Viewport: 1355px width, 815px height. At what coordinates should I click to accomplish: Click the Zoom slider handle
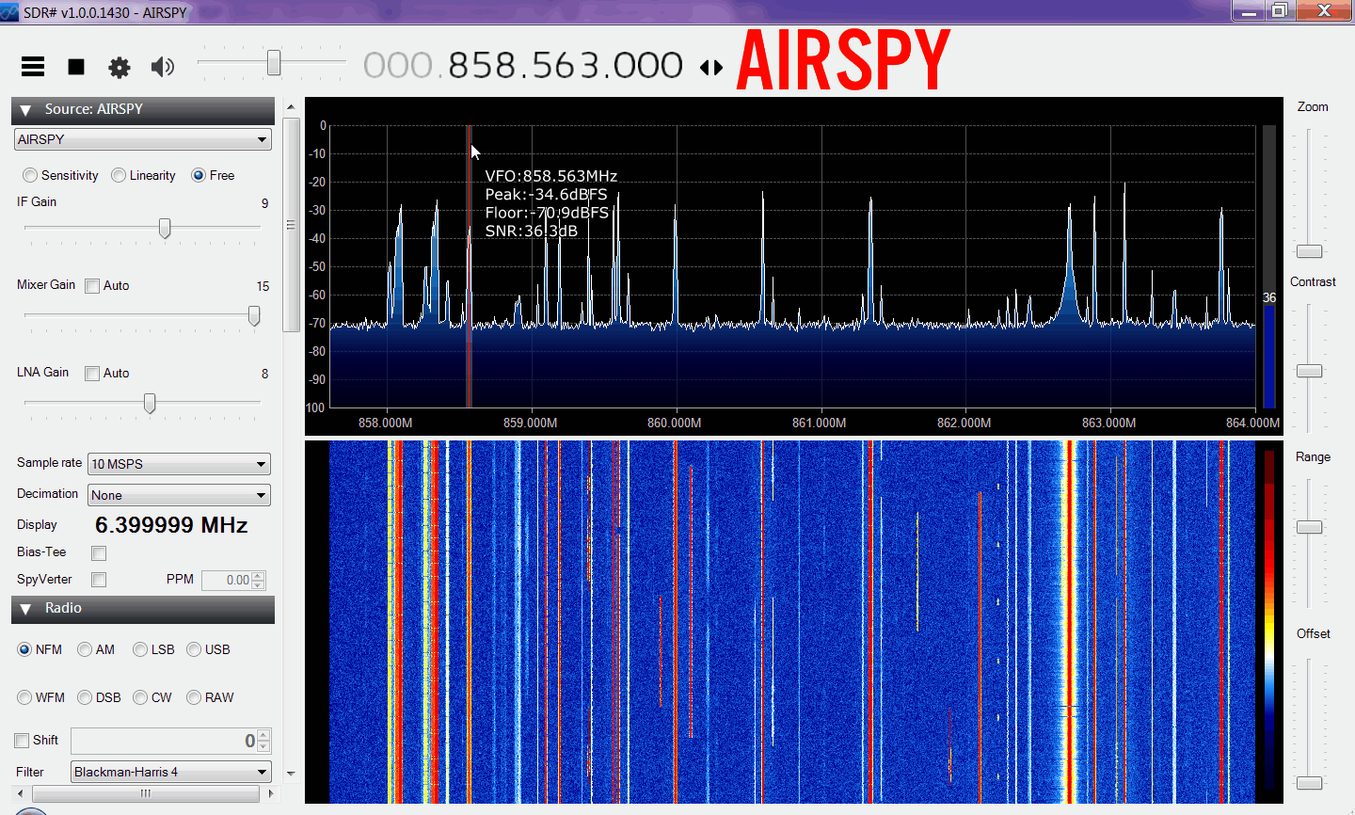[1309, 251]
